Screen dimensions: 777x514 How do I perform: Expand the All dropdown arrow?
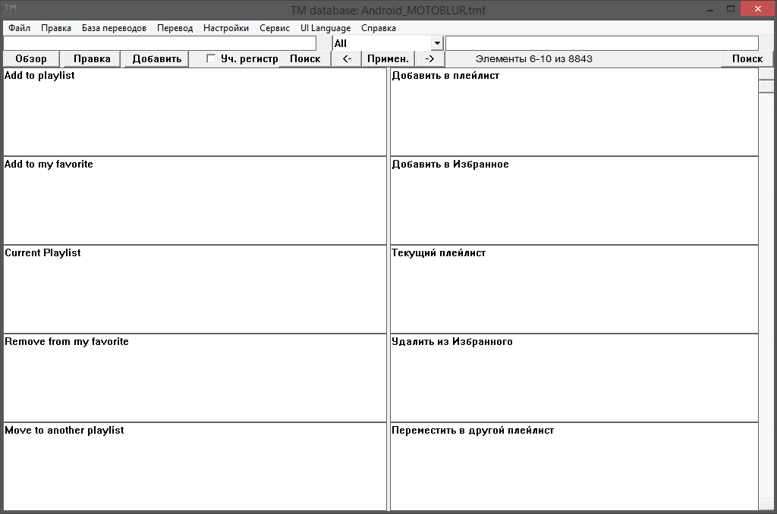437,43
